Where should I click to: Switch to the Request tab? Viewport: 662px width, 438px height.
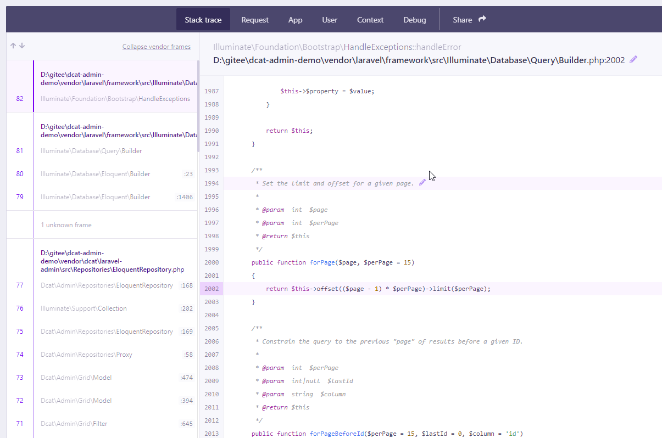[x=255, y=19]
